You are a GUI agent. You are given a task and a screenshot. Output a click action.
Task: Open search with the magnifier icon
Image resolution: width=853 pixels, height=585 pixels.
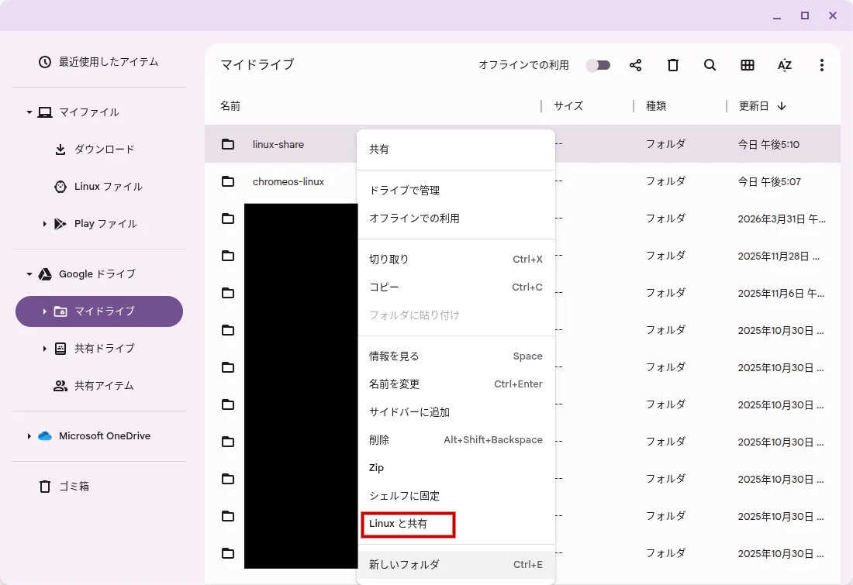coord(710,65)
